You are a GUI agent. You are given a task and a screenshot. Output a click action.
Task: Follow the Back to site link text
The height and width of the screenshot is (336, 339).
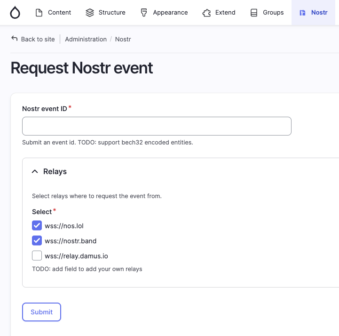coord(38,39)
